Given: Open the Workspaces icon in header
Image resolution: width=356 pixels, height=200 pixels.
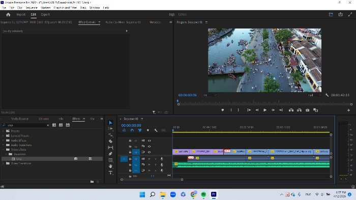Looking at the screenshot, I should click(x=331, y=14).
